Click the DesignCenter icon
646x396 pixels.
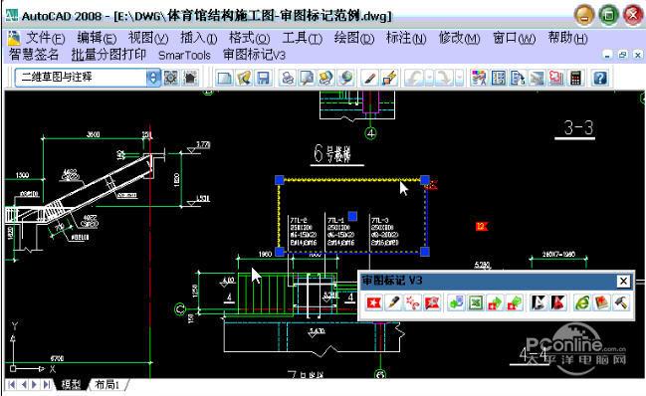(x=518, y=78)
